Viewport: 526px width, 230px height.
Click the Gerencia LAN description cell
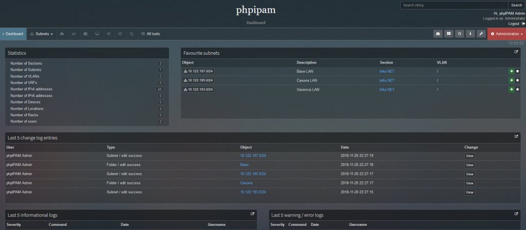coord(308,90)
